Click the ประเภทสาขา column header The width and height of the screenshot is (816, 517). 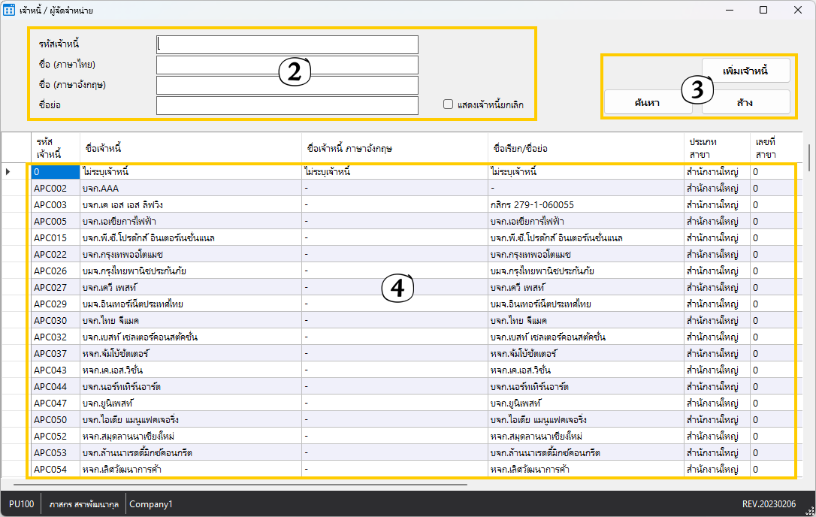[x=716, y=148]
